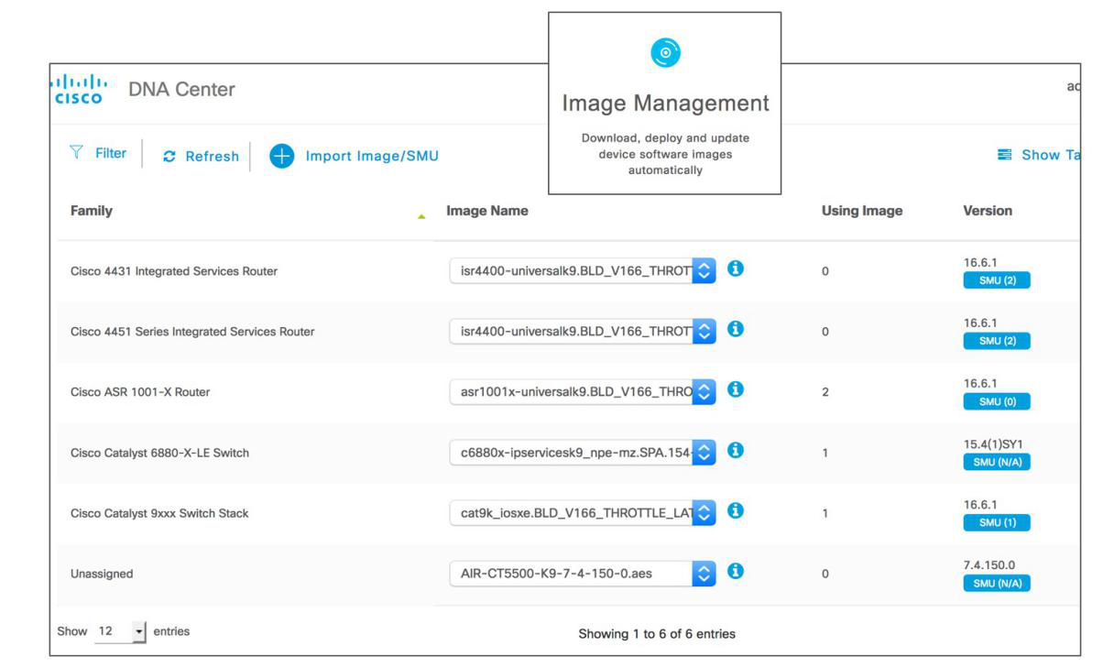Click the Refresh button label

[212, 157]
